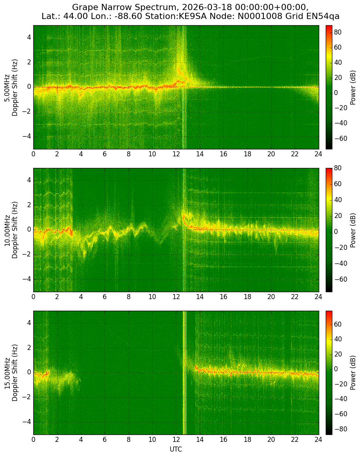Click the red carrier trace at 18 UTC in the 15 MHz plot
This screenshot has width=361, height=457.
click(x=247, y=372)
